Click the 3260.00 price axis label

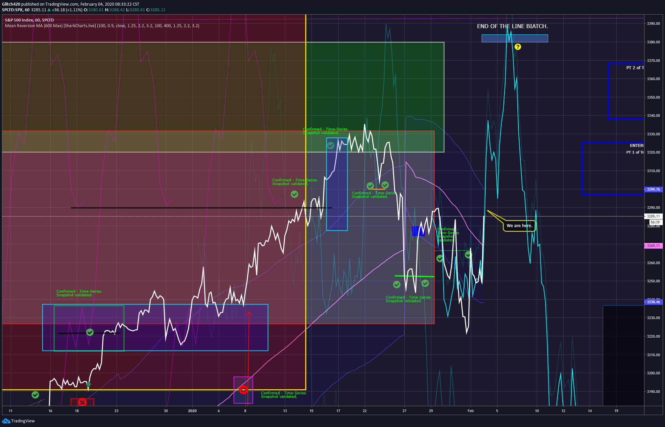pyautogui.click(x=653, y=263)
